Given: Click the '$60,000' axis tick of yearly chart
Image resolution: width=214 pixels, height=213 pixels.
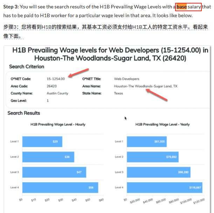Looking at the screenshot, I should coord(161,201).
